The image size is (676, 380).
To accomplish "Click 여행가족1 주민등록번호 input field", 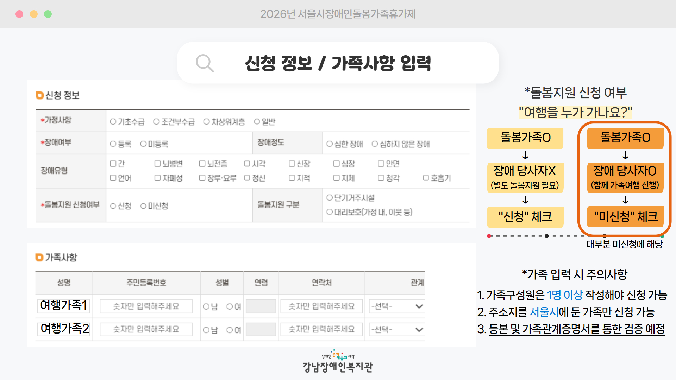I will (146, 306).
